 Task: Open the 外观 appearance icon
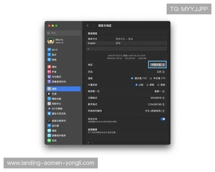(x=49, y=94)
